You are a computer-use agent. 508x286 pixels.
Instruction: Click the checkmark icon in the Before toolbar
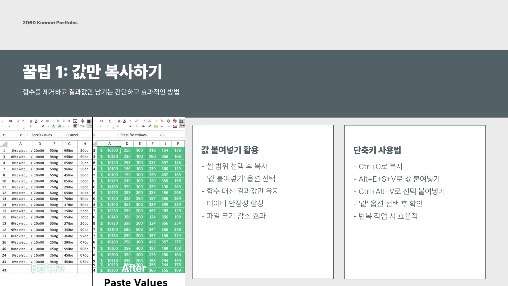pyautogui.click(x=42, y=121)
